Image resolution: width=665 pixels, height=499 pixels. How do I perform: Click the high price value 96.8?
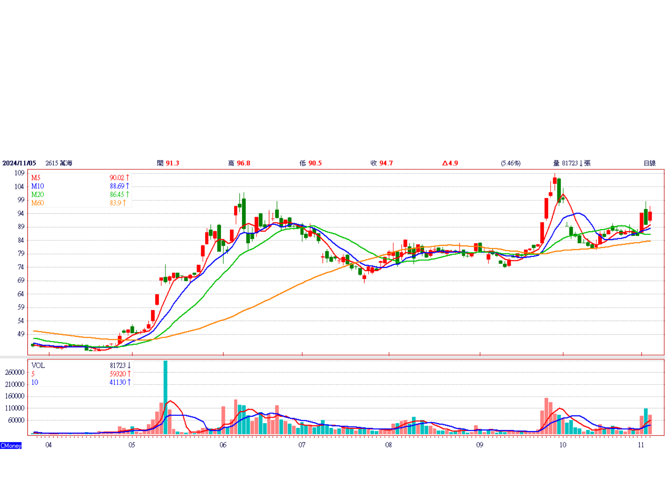point(244,163)
